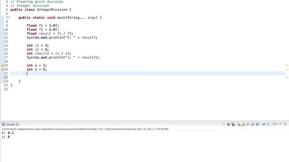
Task: Open the Open Console dropdown arrow
Action: coord(277,125)
